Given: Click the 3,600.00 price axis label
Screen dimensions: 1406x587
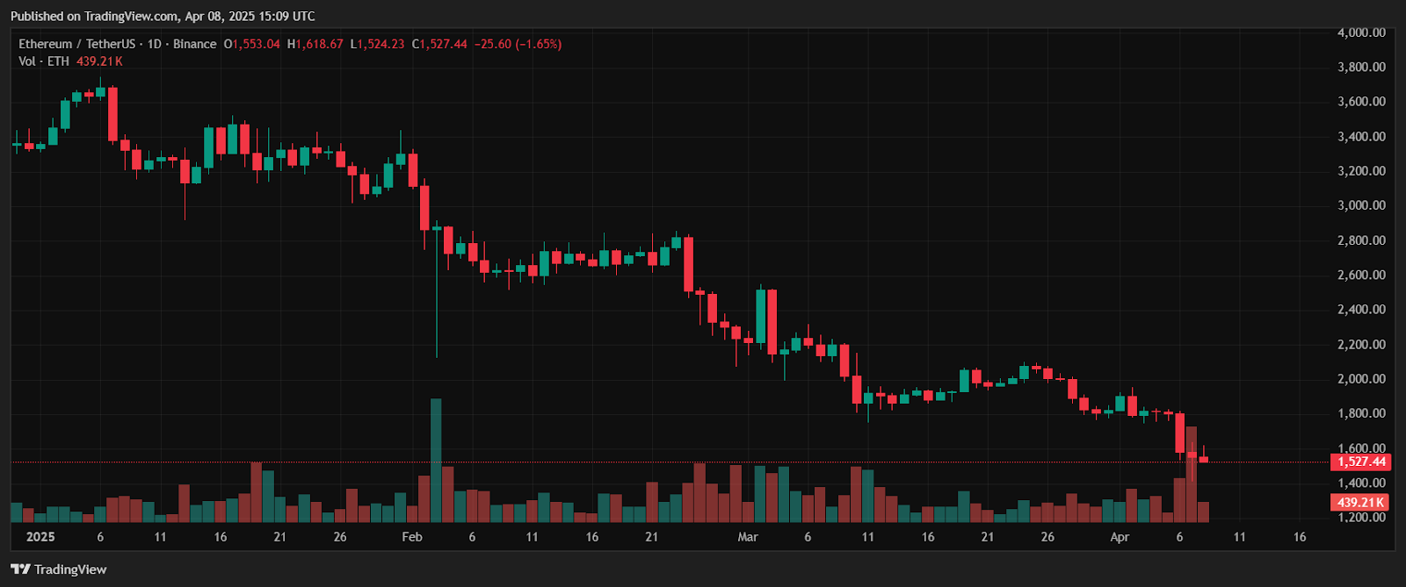Looking at the screenshot, I should (1361, 102).
